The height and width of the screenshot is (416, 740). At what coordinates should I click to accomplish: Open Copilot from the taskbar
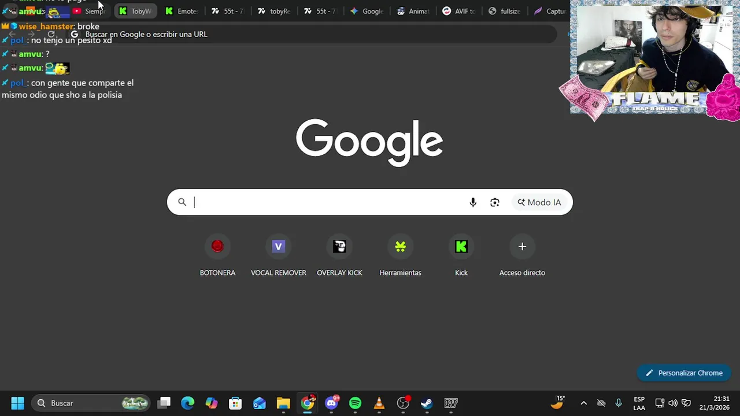click(212, 403)
